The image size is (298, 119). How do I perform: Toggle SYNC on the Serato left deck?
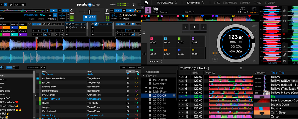pos(66,10)
